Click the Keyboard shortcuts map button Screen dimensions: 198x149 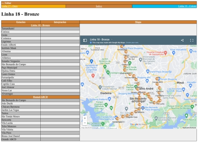click(x=189, y=128)
